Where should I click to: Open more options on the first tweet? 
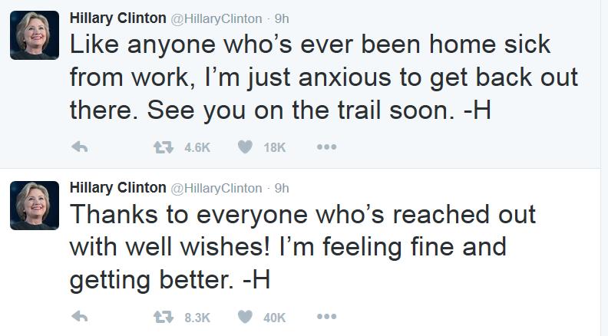click(326, 148)
